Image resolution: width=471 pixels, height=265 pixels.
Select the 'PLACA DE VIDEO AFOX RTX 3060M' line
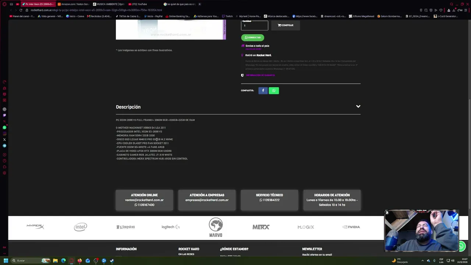point(144,151)
